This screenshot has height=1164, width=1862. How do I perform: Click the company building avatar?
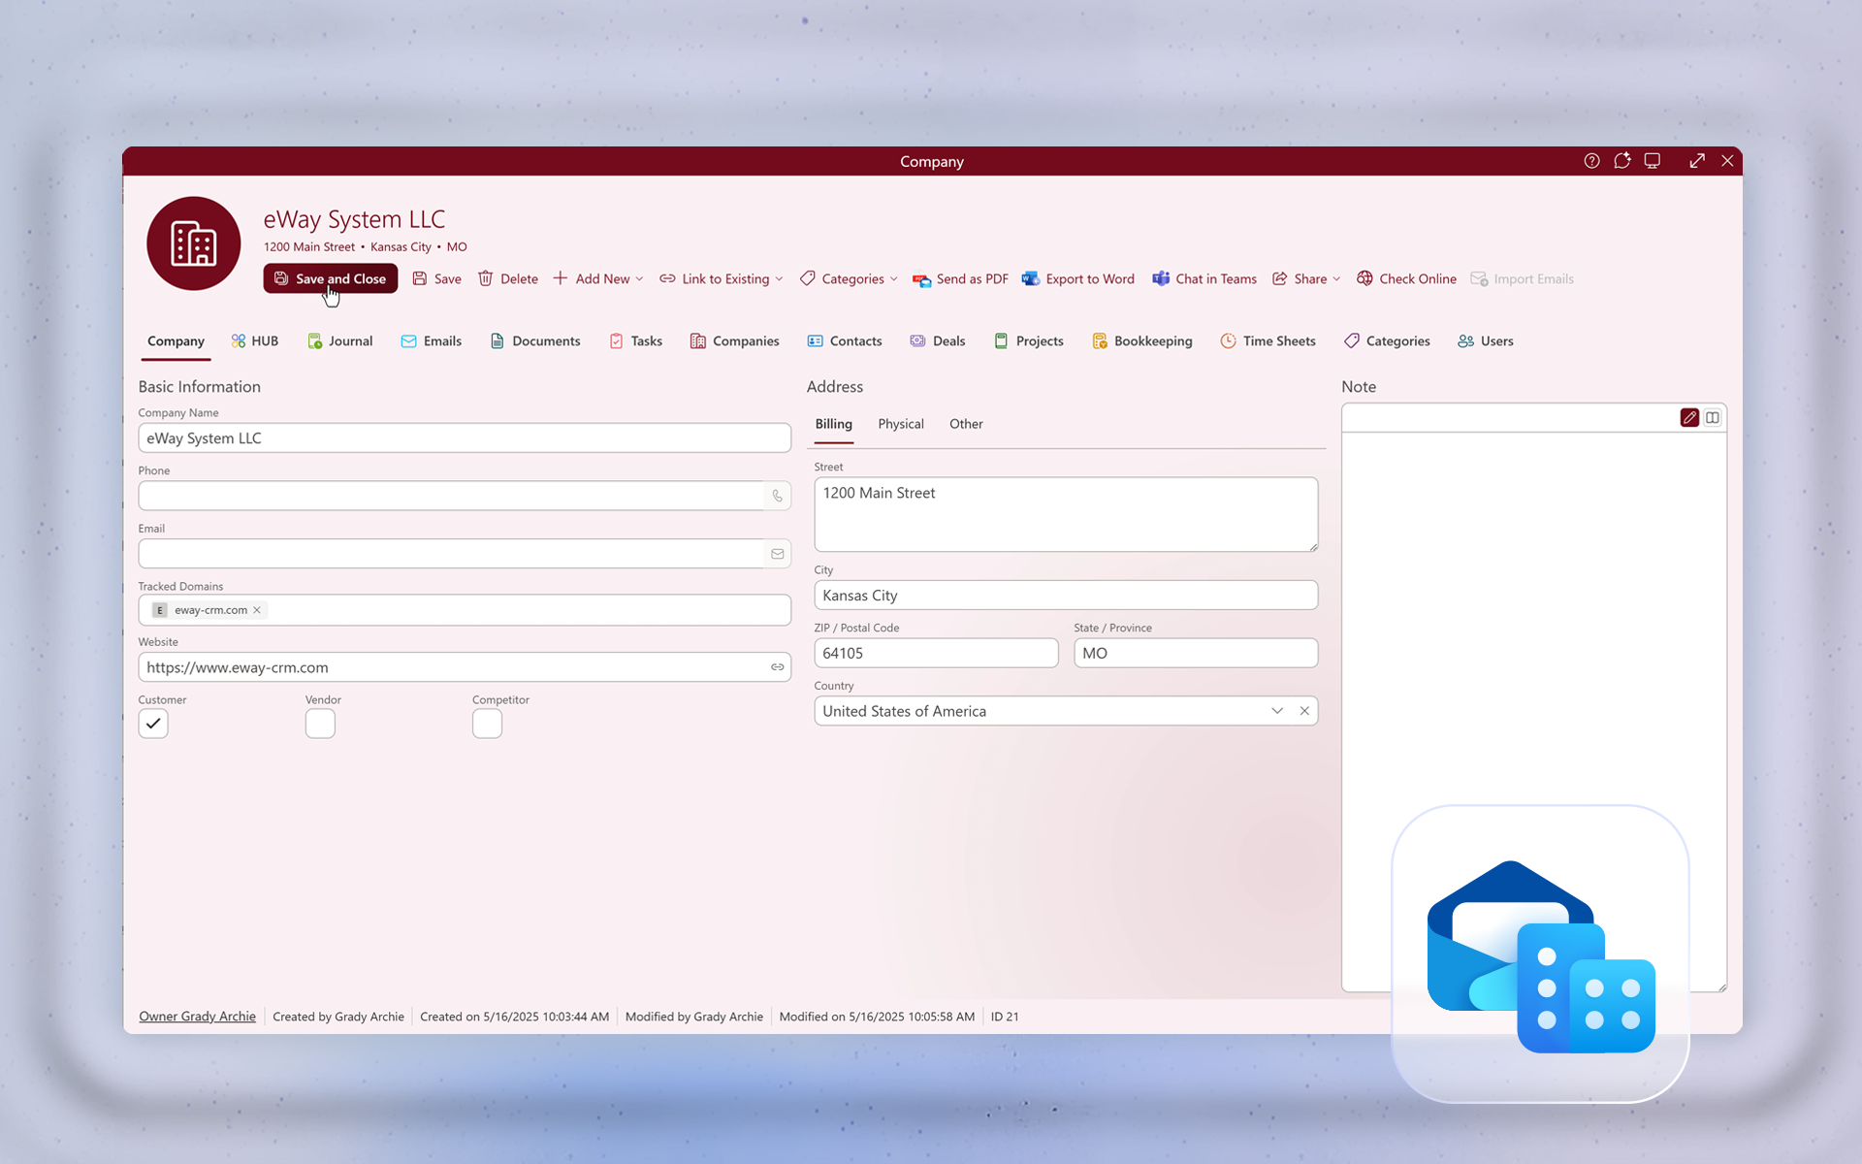point(194,243)
